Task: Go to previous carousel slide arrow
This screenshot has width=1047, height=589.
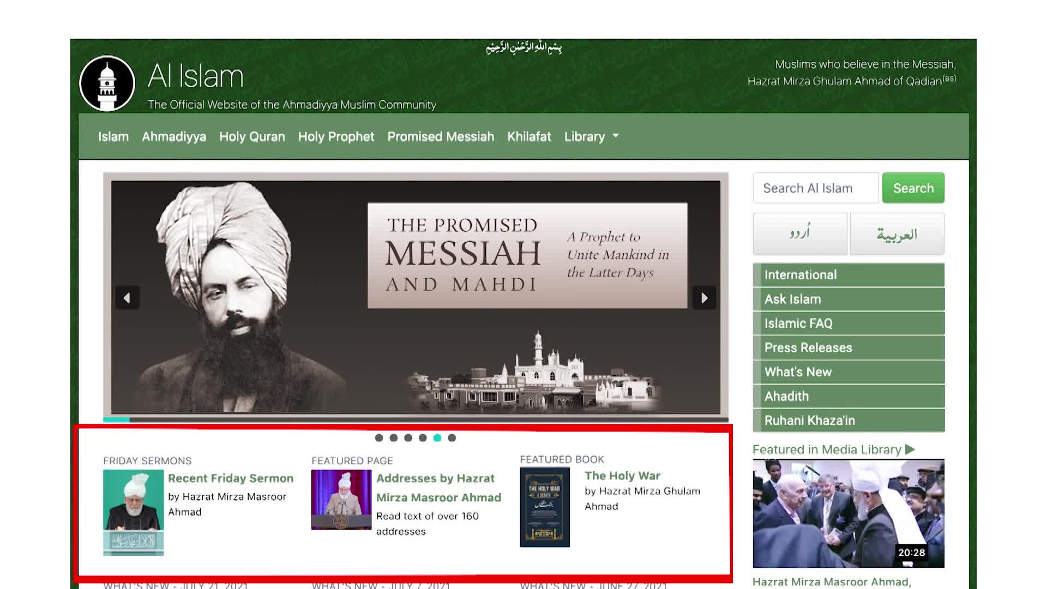Action: pos(127,298)
